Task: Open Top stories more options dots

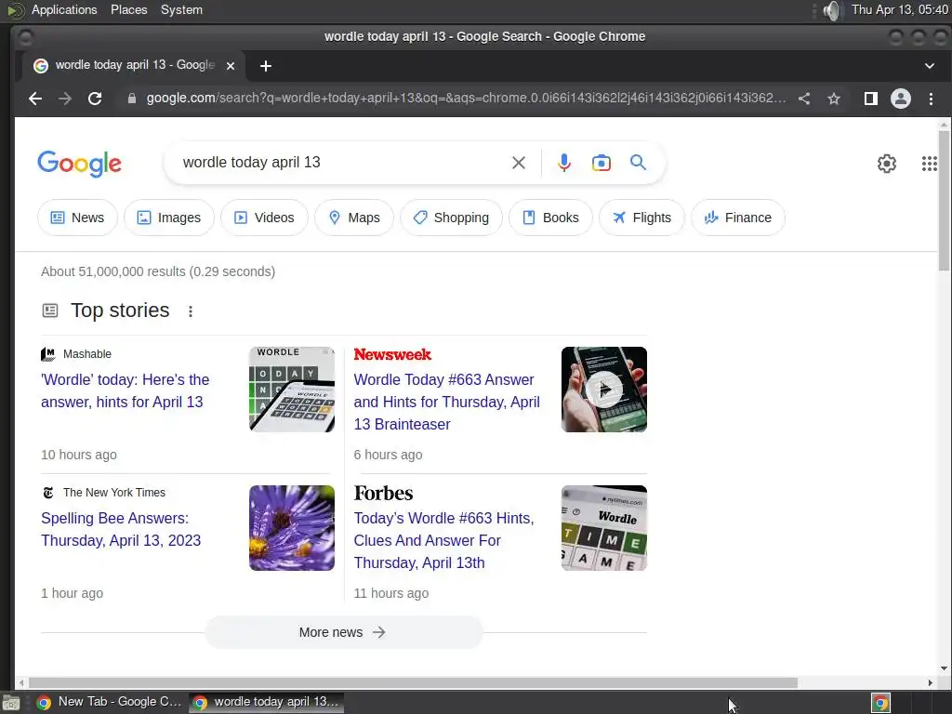Action: 190,311
